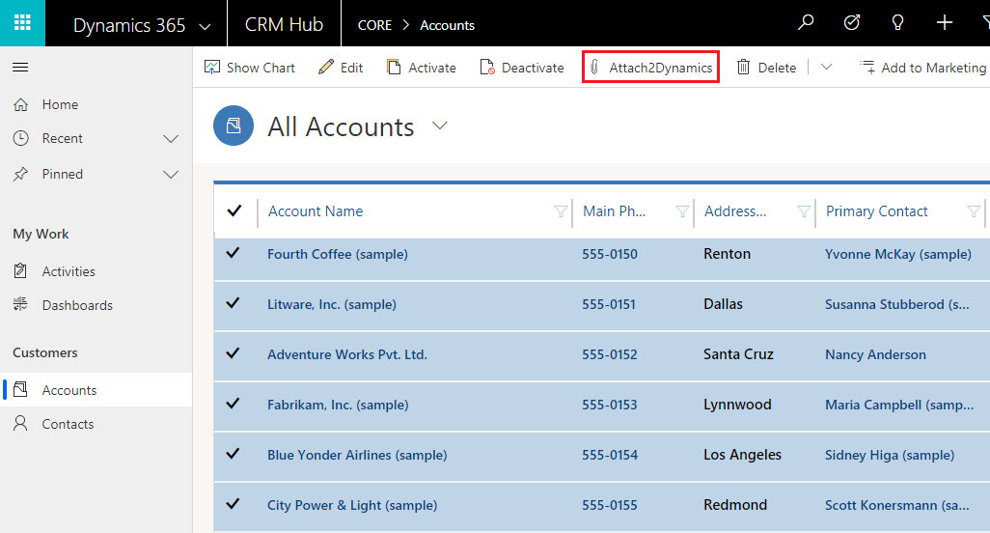Click the Home house icon
Image resolution: width=990 pixels, height=533 pixels.
pyautogui.click(x=21, y=104)
